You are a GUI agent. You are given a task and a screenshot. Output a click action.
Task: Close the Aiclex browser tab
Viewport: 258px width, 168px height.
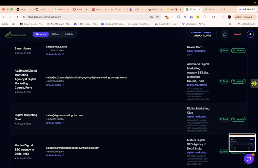click(x=199, y=9)
